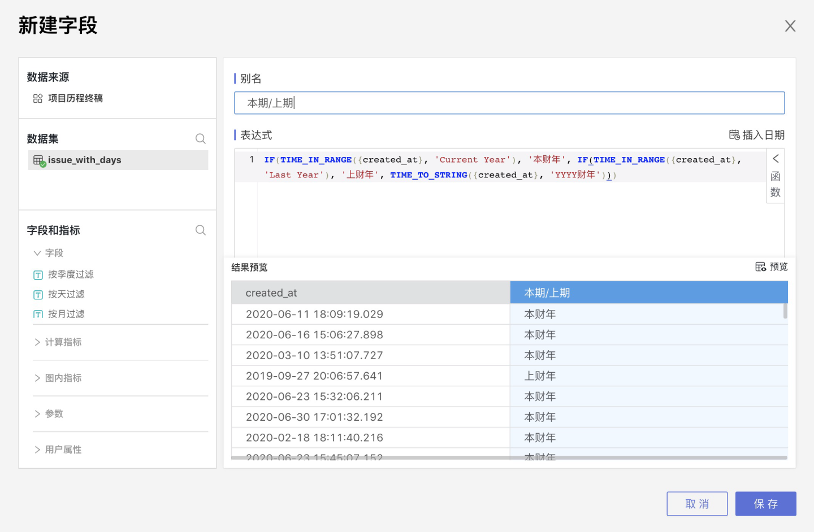This screenshot has height=532, width=814.
Task: Click into the 别名 input field
Action: pos(509,103)
